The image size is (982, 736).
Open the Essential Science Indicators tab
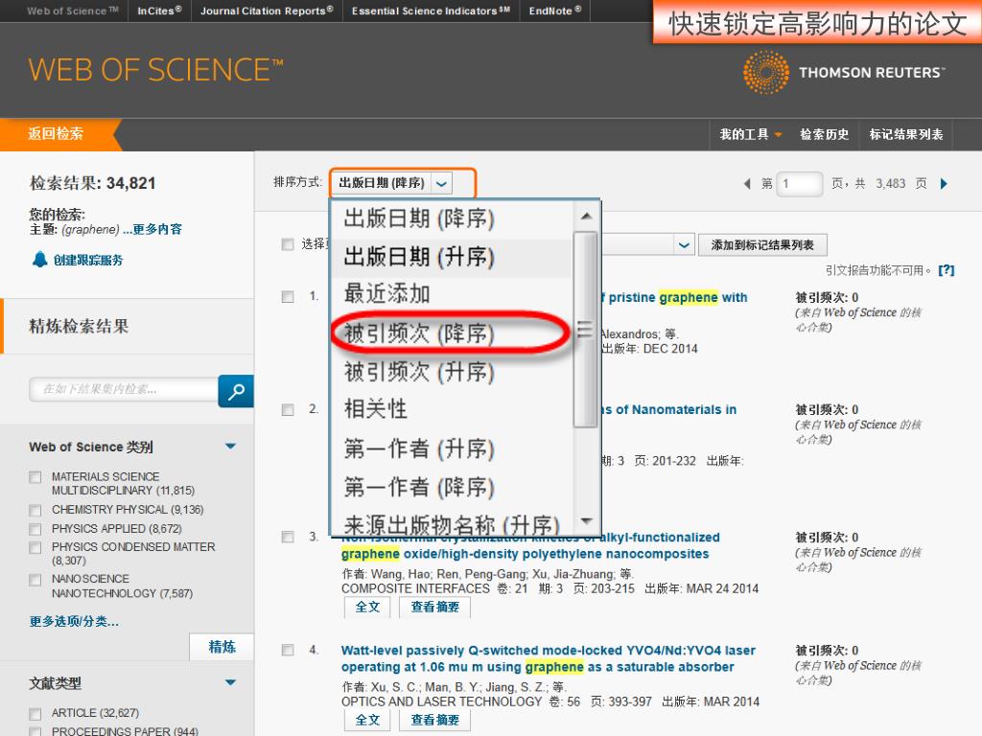point(431,11)
